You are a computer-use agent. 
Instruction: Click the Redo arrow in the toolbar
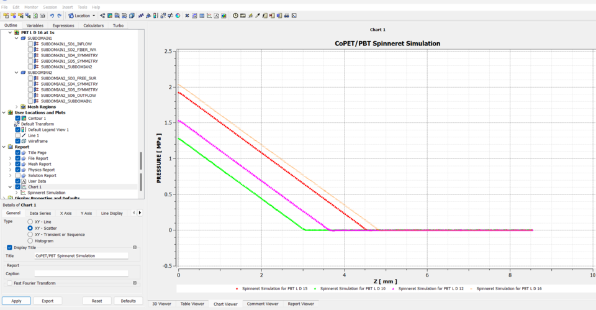pyautogui.click(x=59, y=16)
